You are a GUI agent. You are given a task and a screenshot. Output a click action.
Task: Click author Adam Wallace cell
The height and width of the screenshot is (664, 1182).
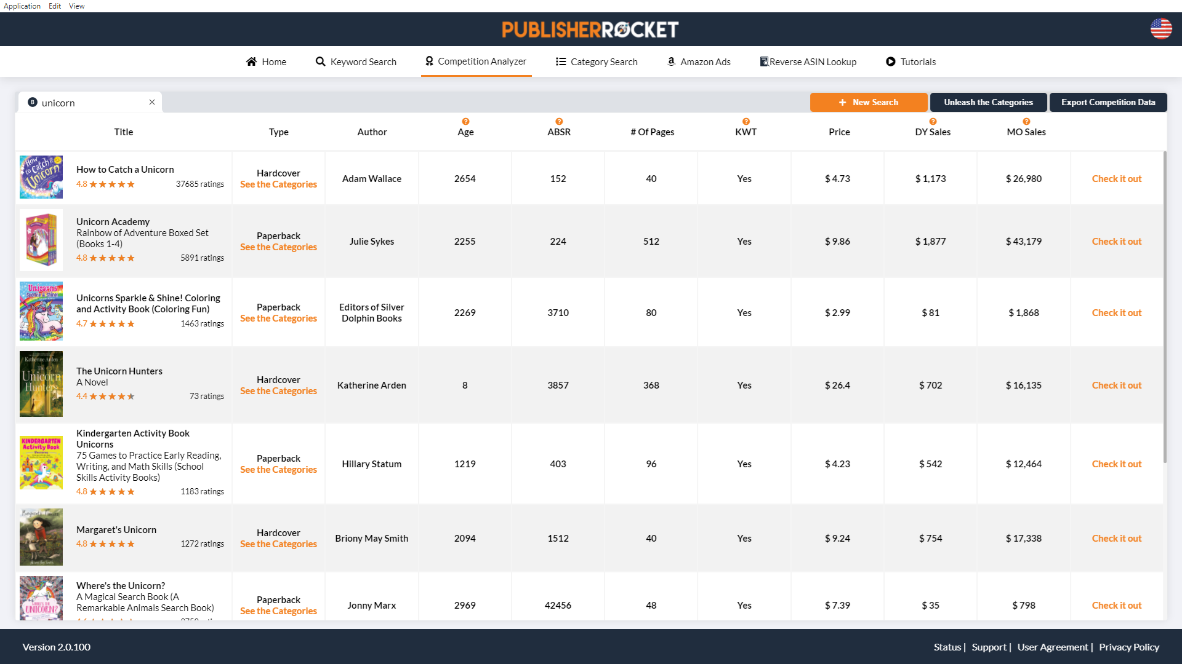372,179
